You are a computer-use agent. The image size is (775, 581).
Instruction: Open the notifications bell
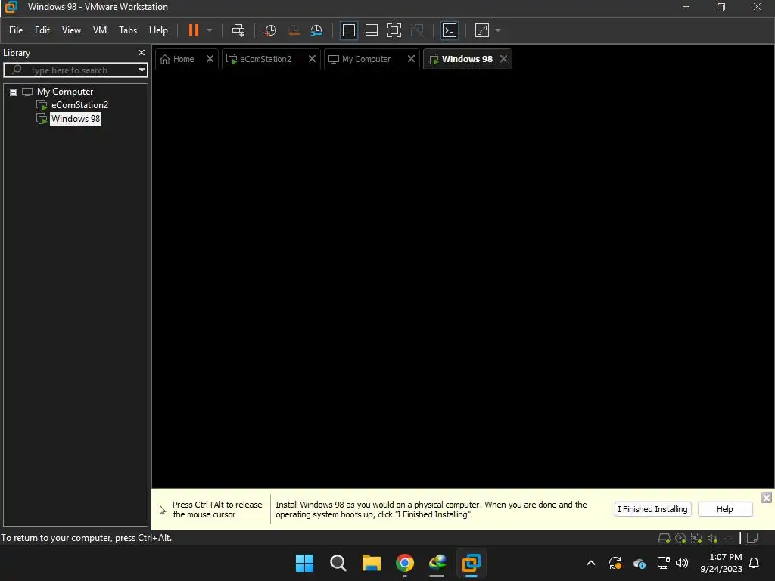coord(755,563)
